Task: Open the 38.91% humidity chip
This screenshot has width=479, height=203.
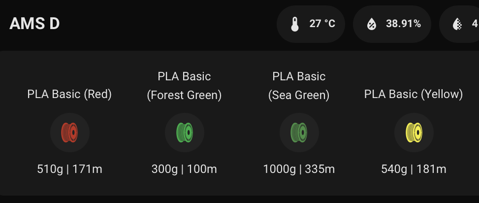Action: click(x=392, y=24)
